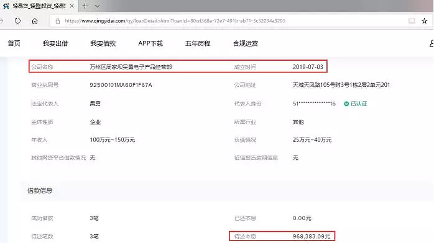Click the 公司名称 label
Screen dimensions: 434x243
coord(42,67)
